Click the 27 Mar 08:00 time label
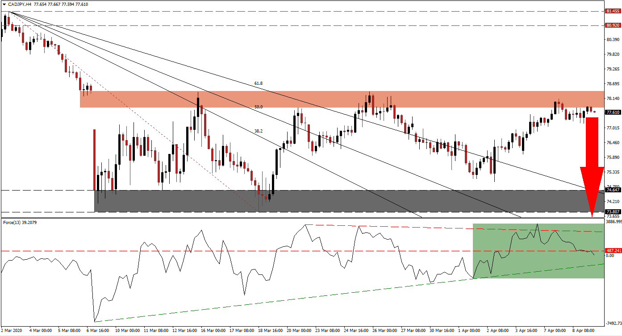Image resolution: width=622 pixels, height=336 pixels. tap(413, 331)
